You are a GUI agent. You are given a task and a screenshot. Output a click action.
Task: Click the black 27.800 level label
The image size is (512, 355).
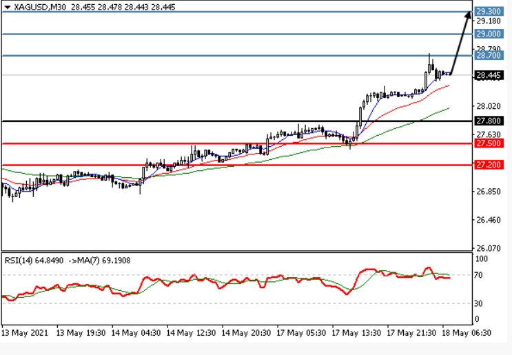(x=489, y=121)
